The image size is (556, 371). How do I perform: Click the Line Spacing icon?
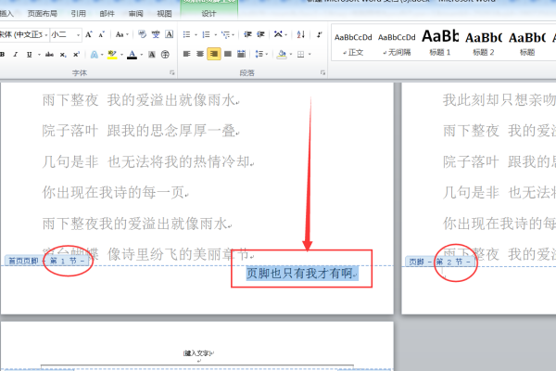259,54
